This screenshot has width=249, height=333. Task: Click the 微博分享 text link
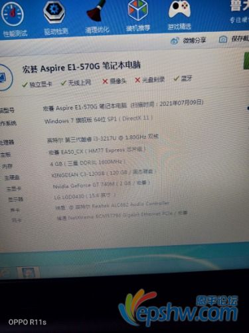click(195, 40)
